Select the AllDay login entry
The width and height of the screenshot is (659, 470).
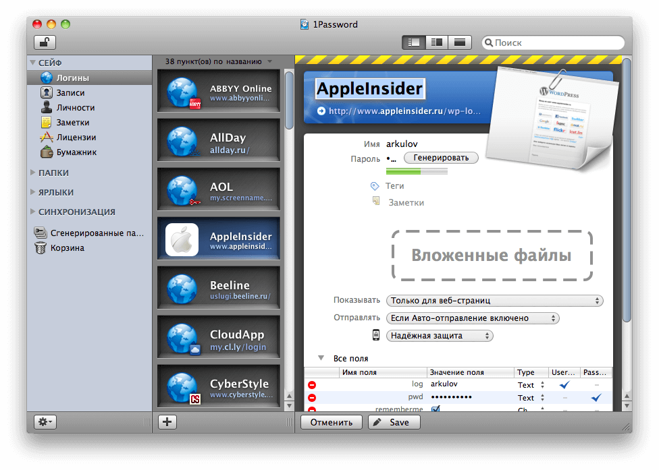click(x=219, y=140)
